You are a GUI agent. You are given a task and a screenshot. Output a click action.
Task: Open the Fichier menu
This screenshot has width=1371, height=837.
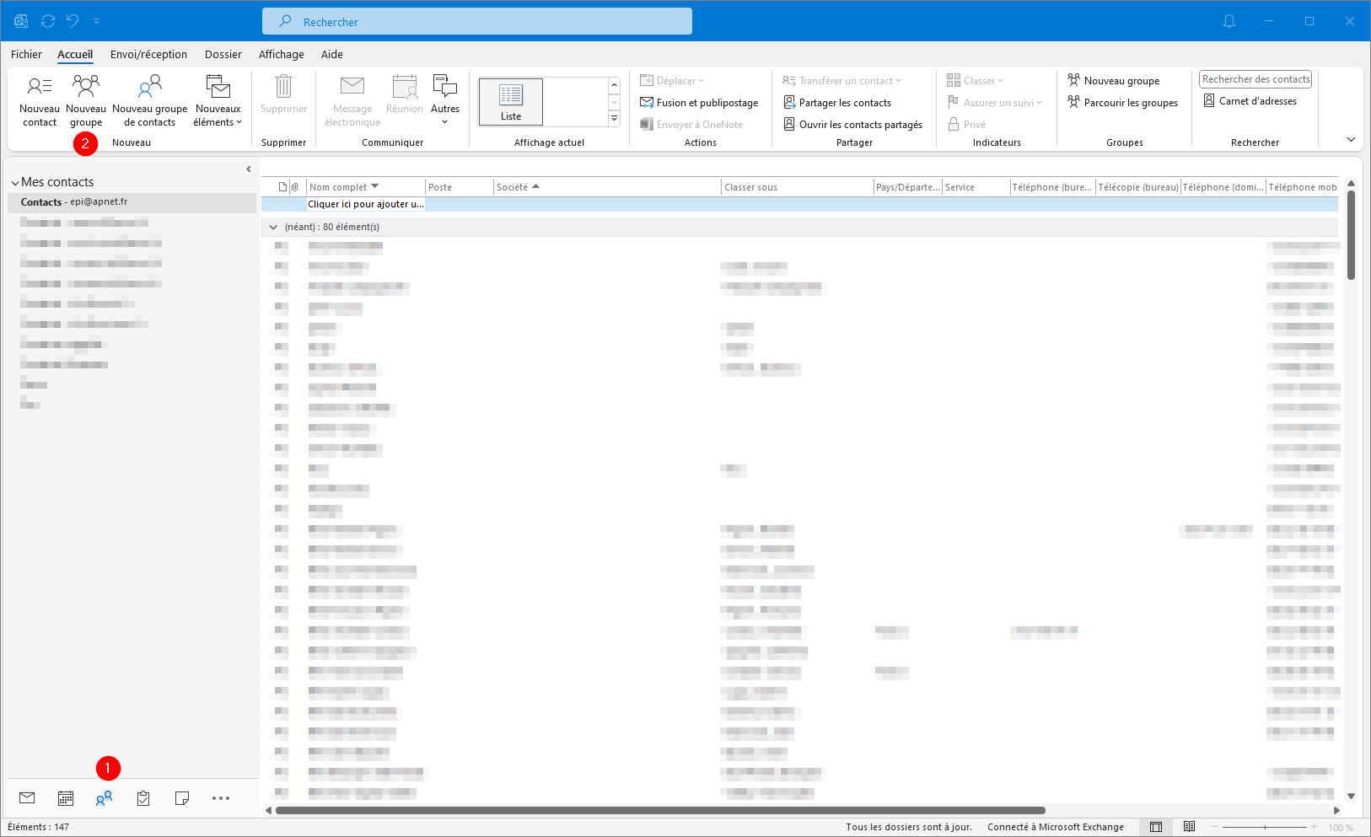pyautogui.click(x=26, y=54)
